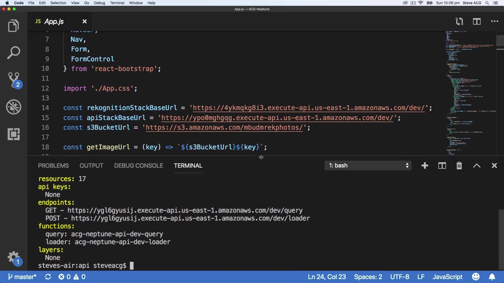Open the Terminal menu in menu bar

(x=117, y=3)
